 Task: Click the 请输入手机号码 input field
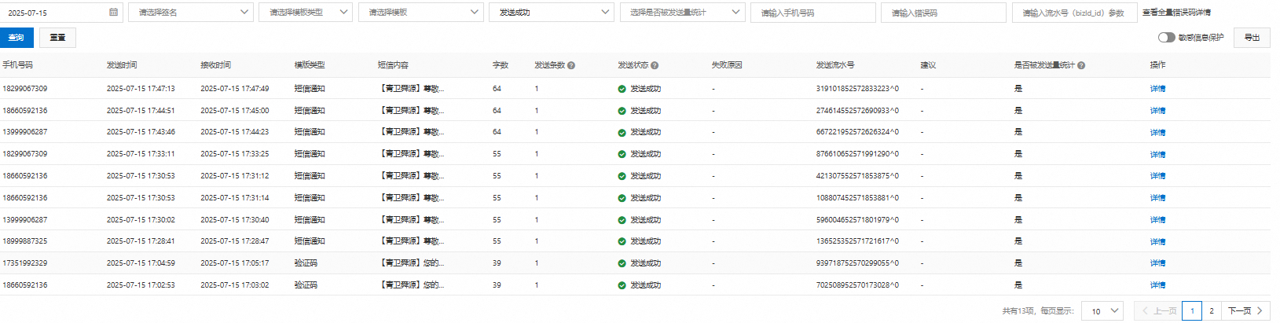click(812, 13)
